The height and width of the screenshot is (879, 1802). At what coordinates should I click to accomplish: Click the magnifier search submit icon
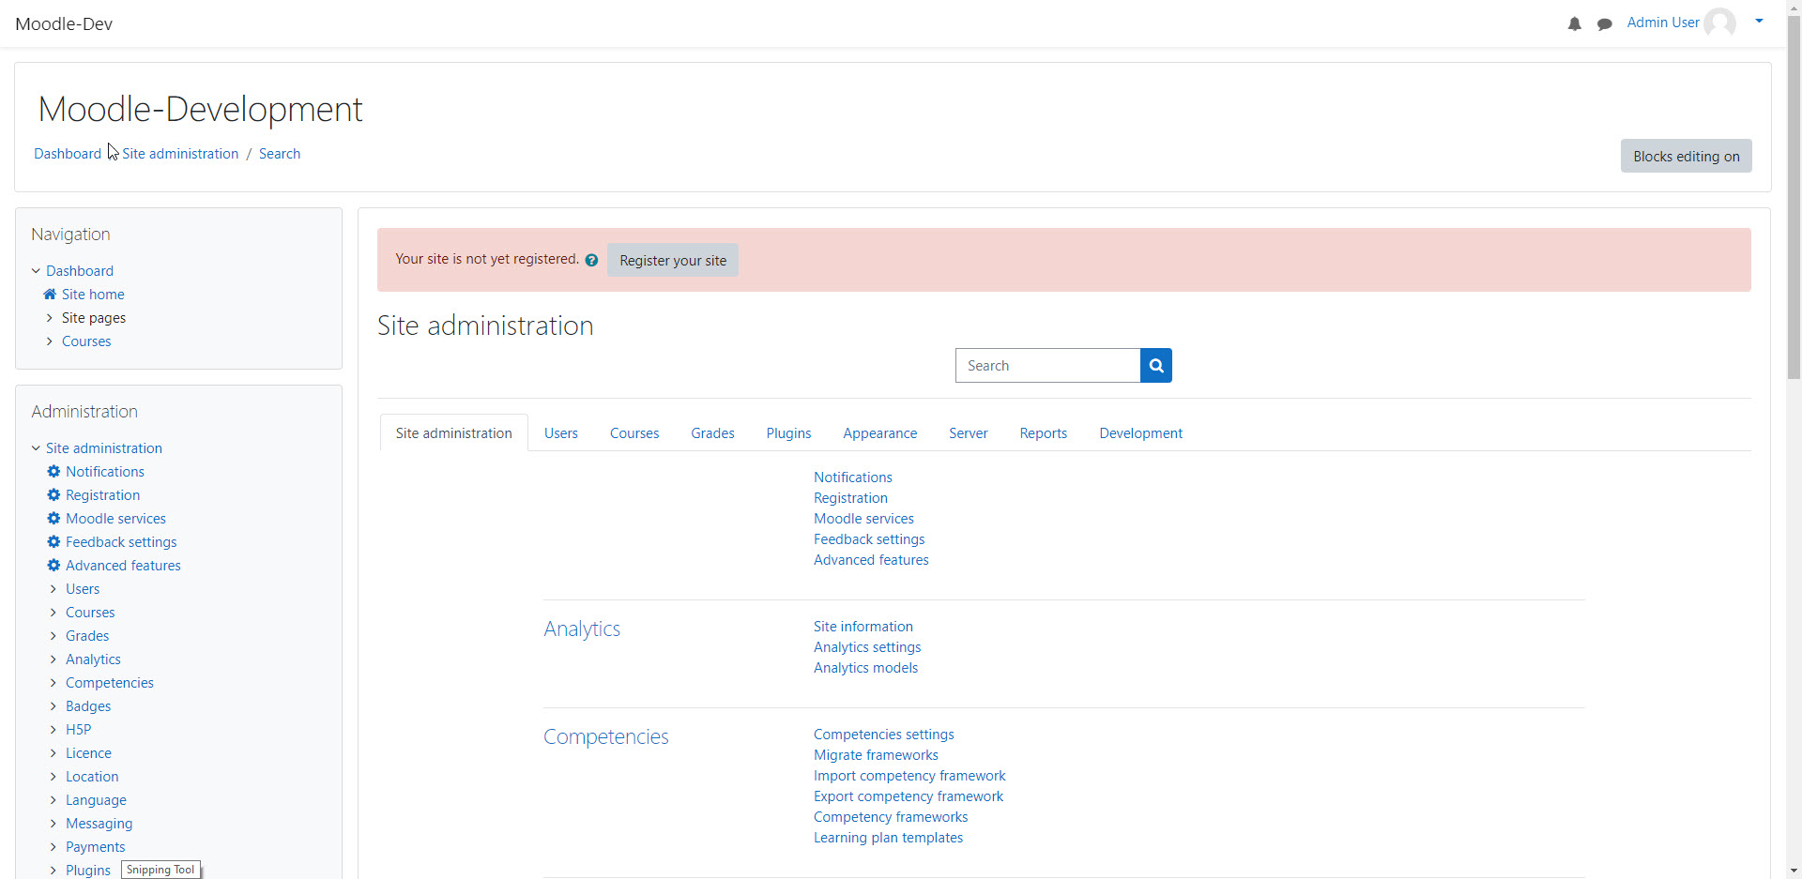[x=1156, y=365]
